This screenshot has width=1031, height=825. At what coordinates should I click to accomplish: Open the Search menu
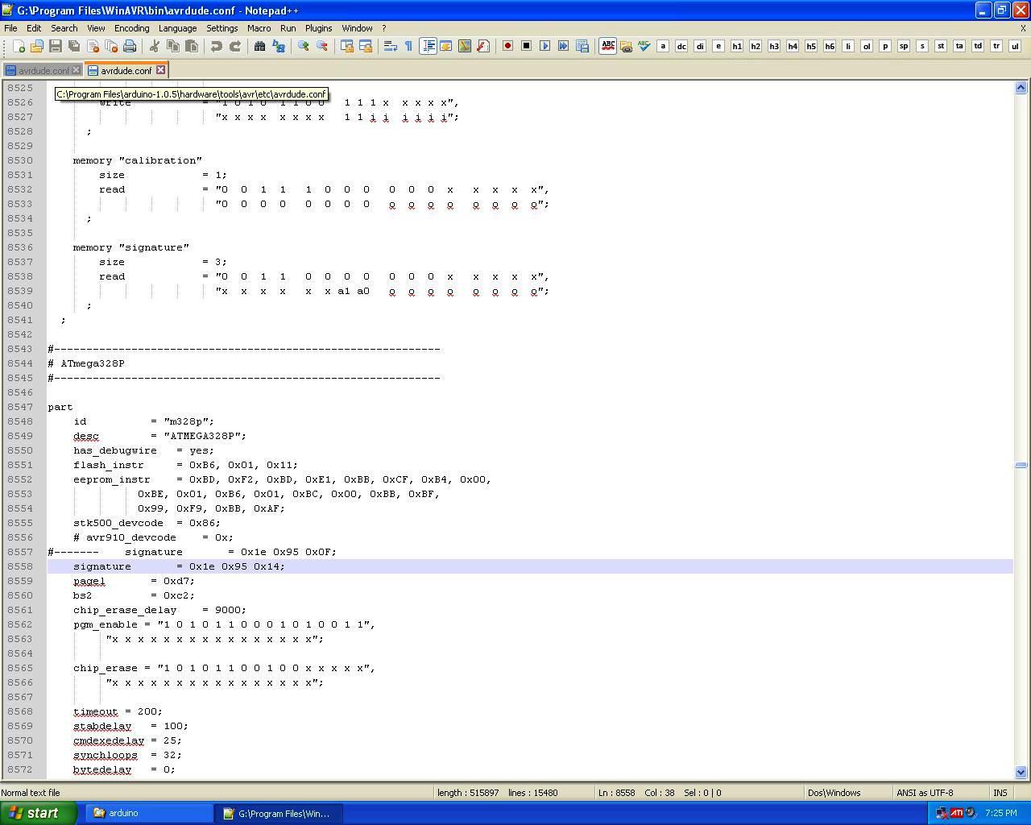[64, 27]
